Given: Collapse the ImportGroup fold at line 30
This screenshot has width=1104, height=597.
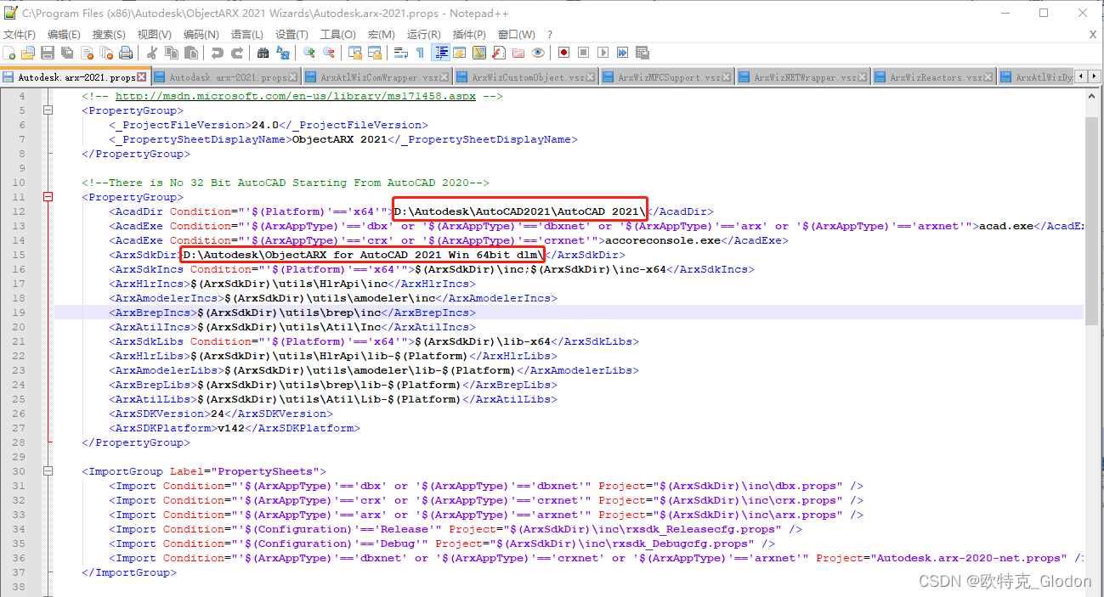Looking at the screenshot, I should coord(49,470).
